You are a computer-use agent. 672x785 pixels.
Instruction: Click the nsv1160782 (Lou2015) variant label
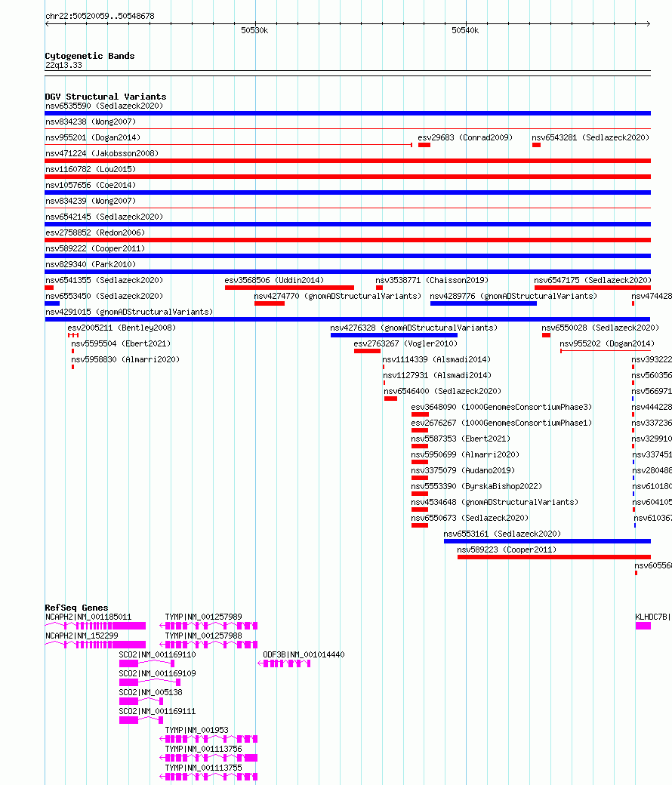coord(91,169)
